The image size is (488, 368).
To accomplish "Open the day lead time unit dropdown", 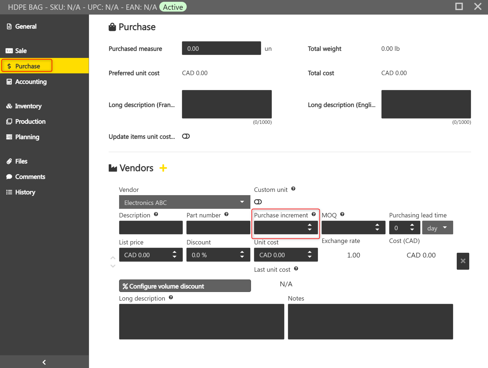I will [x=437, y=228].
